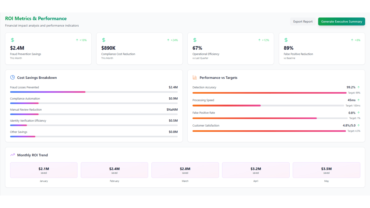
Task: Click the +24% up-arrow trend indicator
Action: tap(172, 40)
